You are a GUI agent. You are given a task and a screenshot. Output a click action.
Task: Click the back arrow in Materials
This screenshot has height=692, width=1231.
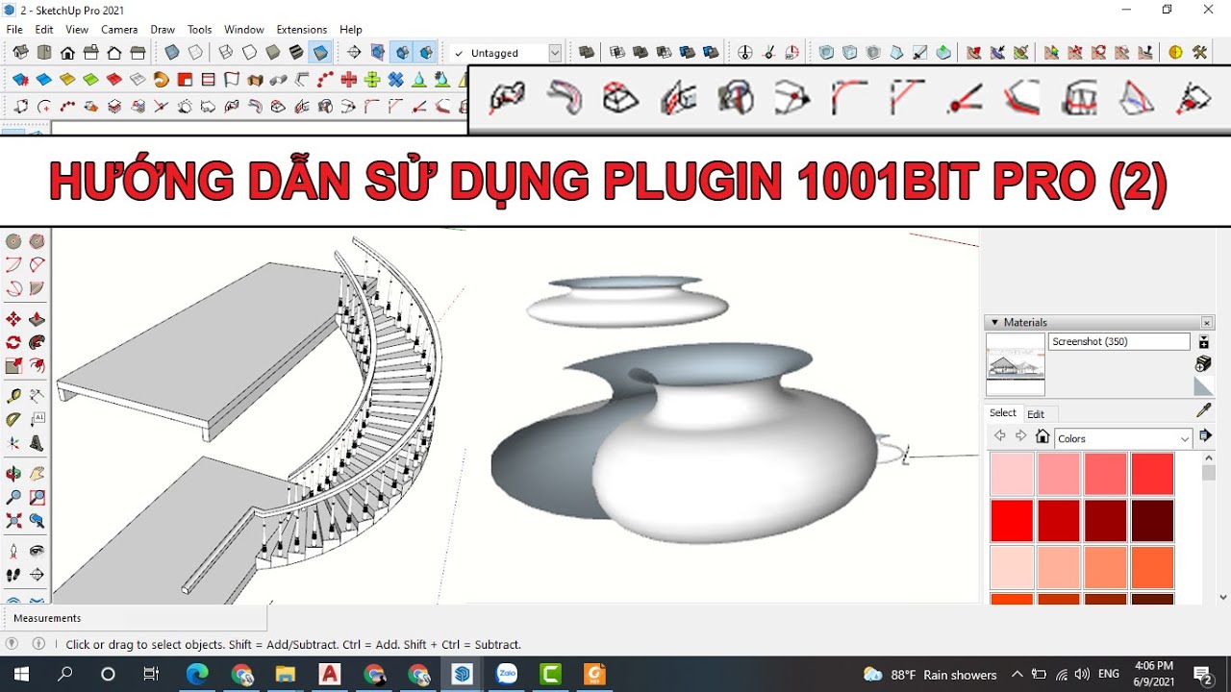pos(999,437)
